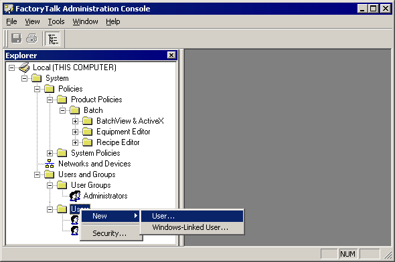Expand the Recipe Editor node
The height and width of the screenshot is (262, 395).
click(75, 142)
